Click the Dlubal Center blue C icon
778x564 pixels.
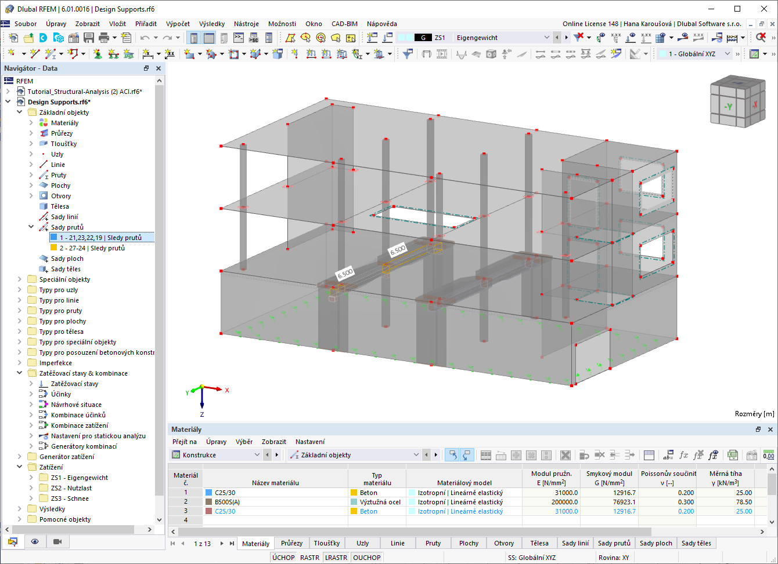44,38
